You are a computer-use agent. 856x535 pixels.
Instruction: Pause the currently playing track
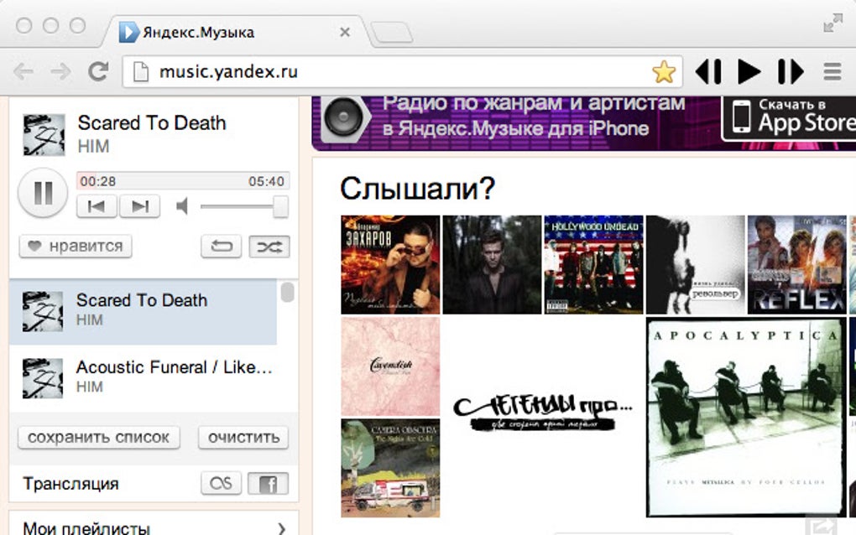(42, 192)
